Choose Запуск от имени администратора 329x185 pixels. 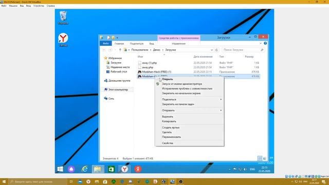pos(182,84)
